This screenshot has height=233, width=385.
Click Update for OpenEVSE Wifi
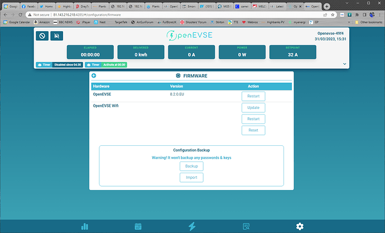253,108
